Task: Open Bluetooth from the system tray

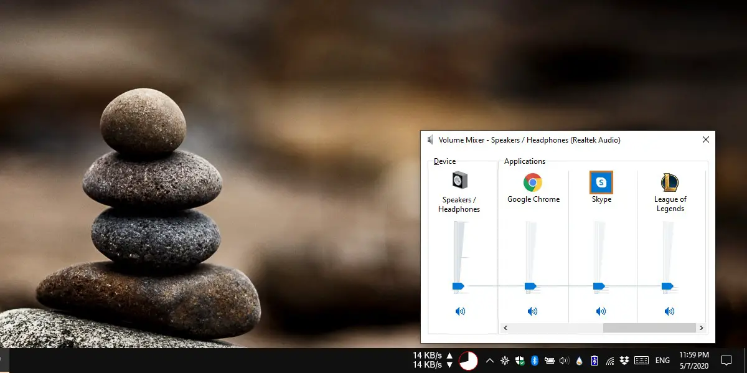Action: point(534,361)
